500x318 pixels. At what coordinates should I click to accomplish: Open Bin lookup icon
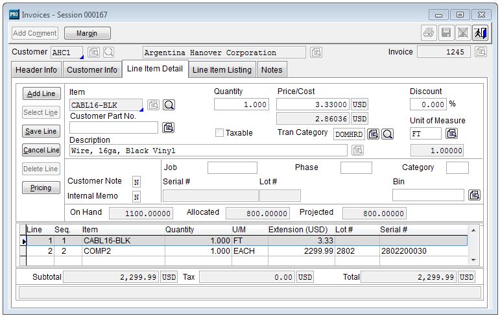(x=474, y=195)
